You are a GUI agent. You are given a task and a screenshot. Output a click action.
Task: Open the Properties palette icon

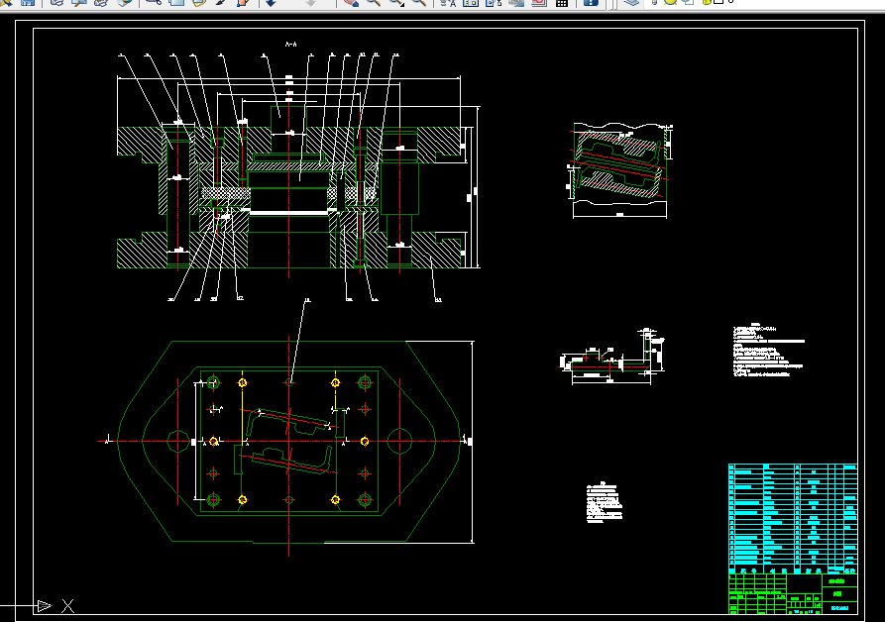[448, 2]
